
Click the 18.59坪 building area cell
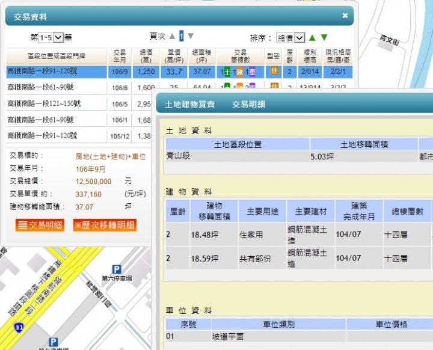214,258
